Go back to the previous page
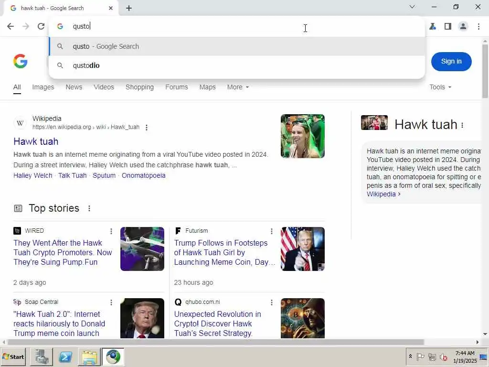 [x=11, y=26]
